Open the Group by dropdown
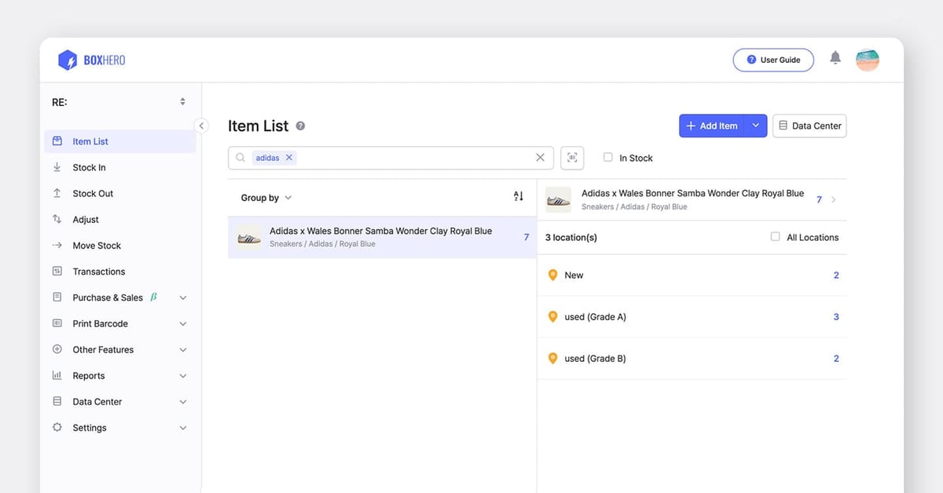943x493 pixels. 266,197
